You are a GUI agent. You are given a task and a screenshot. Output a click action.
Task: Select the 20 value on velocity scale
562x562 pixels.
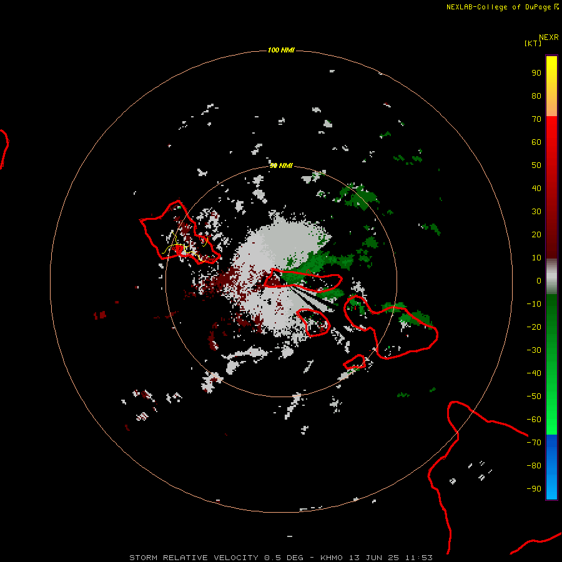point(536,235)
